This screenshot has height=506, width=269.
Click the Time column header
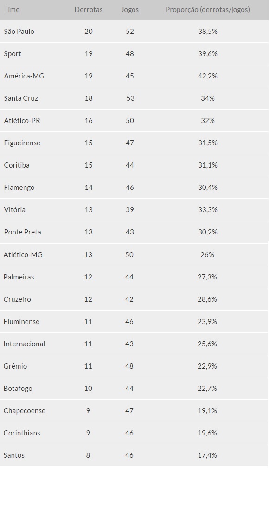[12, 10]
